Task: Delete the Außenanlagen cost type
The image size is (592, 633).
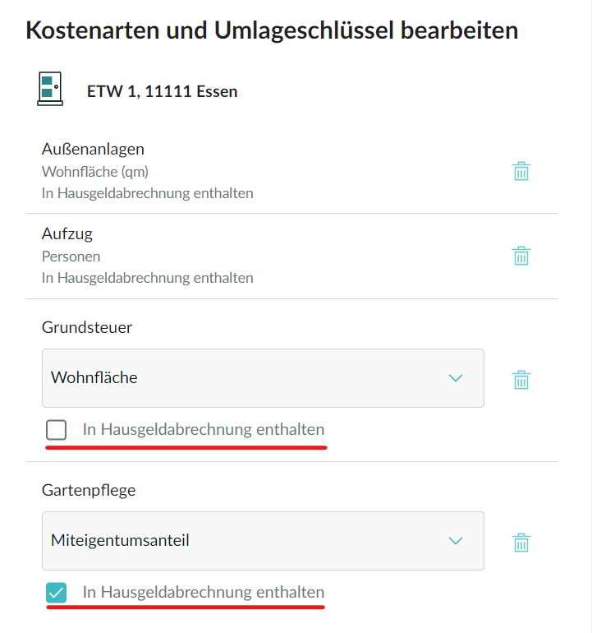Action: pyautogui.click(x=521, y=171)
